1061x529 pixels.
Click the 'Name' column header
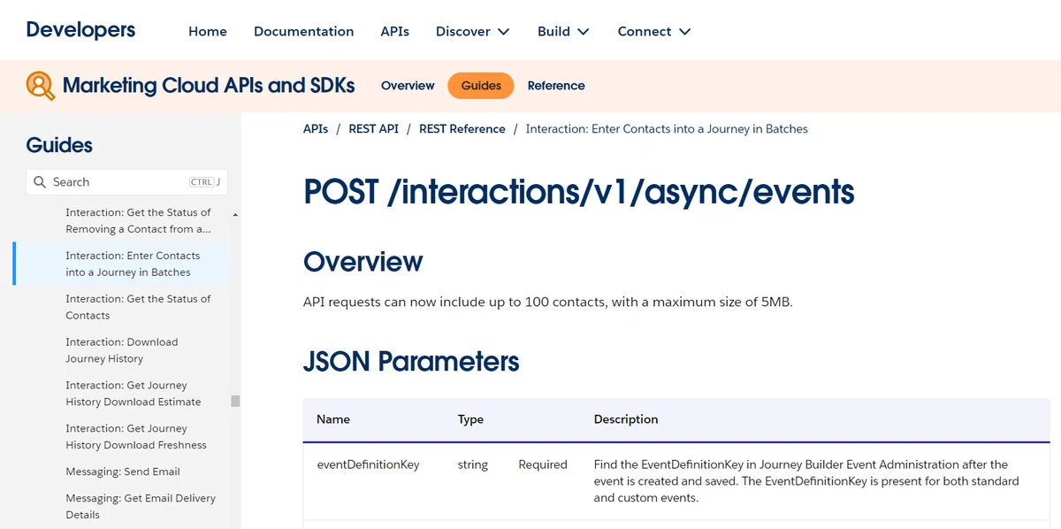[x=333, y=419]
